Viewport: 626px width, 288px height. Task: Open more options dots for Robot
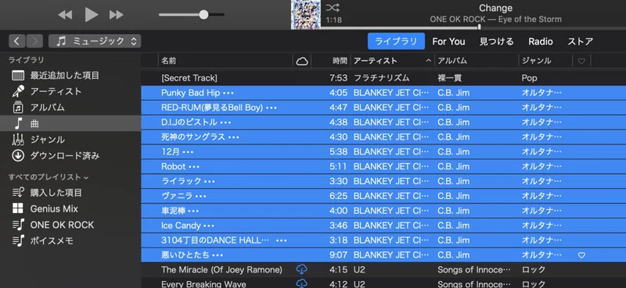pos(194,167)
